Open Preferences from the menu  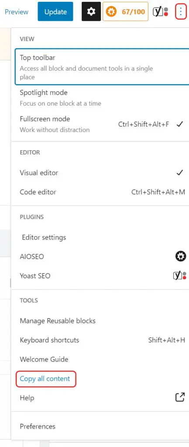coord(100,426)
